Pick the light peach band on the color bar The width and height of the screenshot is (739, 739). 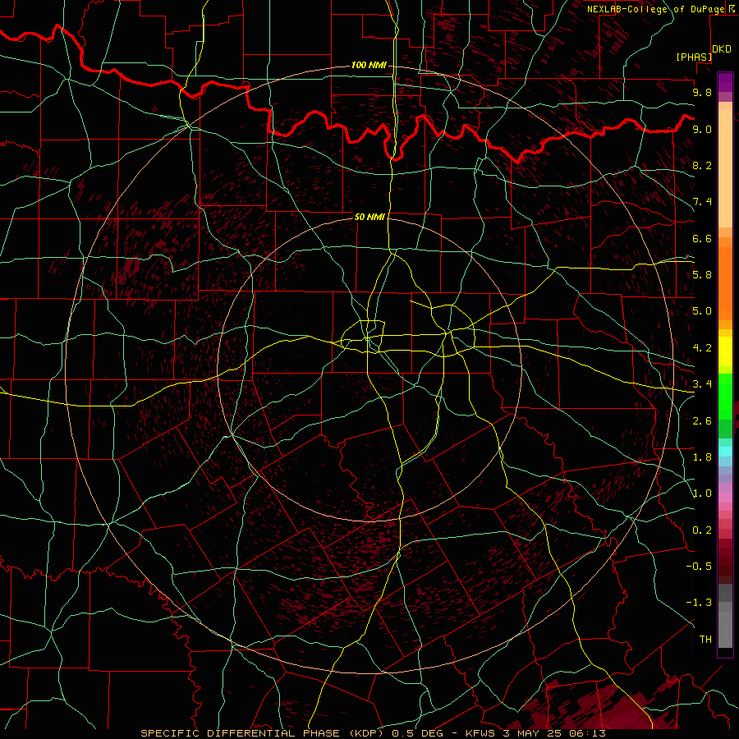(x=725, y=168)
